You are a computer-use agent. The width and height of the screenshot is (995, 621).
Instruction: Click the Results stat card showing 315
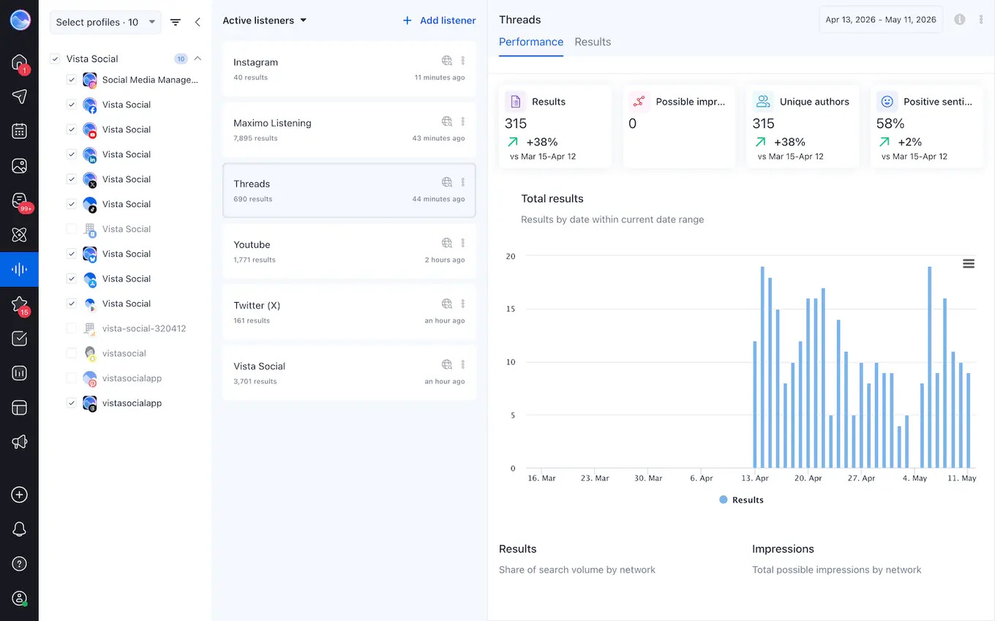point(555,127)
